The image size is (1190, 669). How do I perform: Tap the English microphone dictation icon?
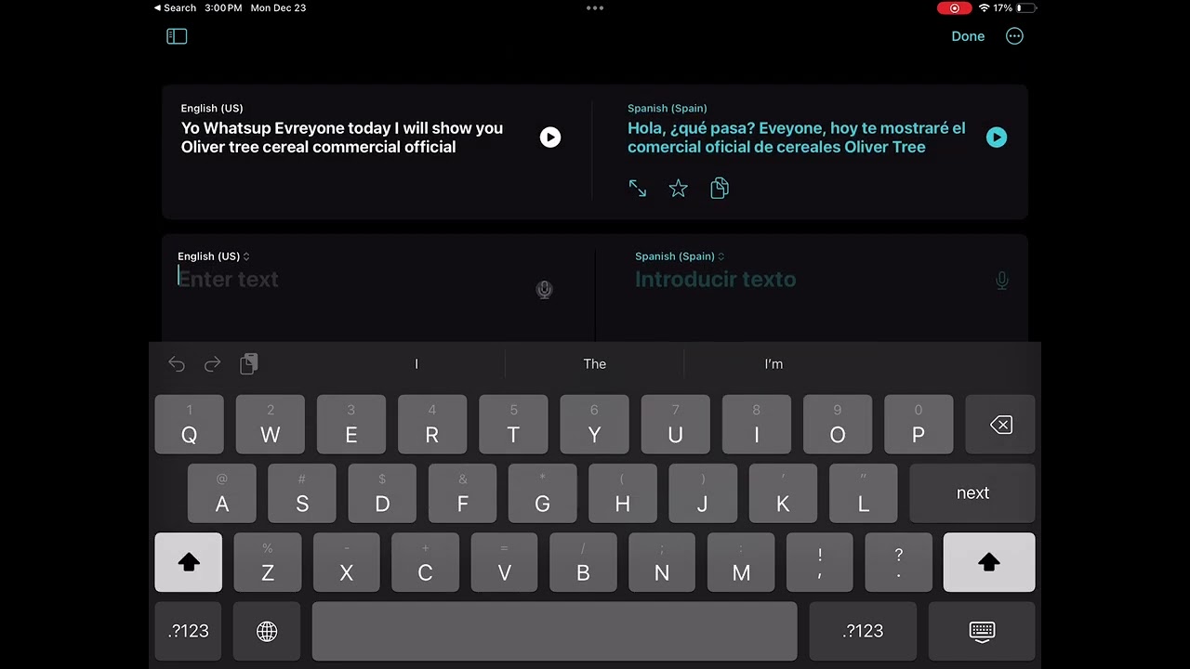pyautogui.click(x=545, y=290)
